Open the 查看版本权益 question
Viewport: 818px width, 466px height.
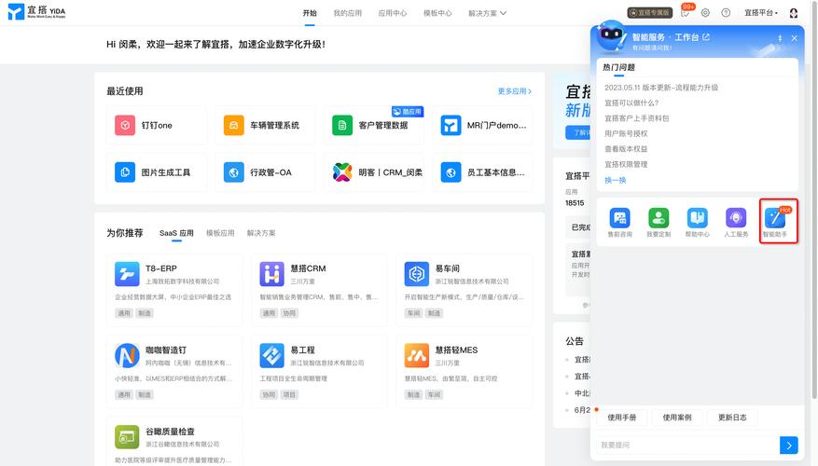[x=626, y=149]
